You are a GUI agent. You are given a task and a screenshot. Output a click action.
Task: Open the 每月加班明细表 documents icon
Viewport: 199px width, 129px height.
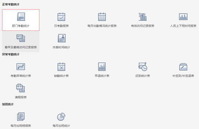(21, 116)
